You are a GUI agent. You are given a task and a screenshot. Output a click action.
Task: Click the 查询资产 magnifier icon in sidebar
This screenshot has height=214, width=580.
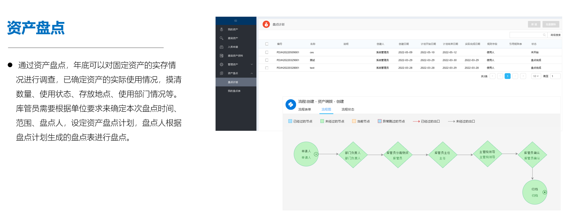click(x=221, y=38)
